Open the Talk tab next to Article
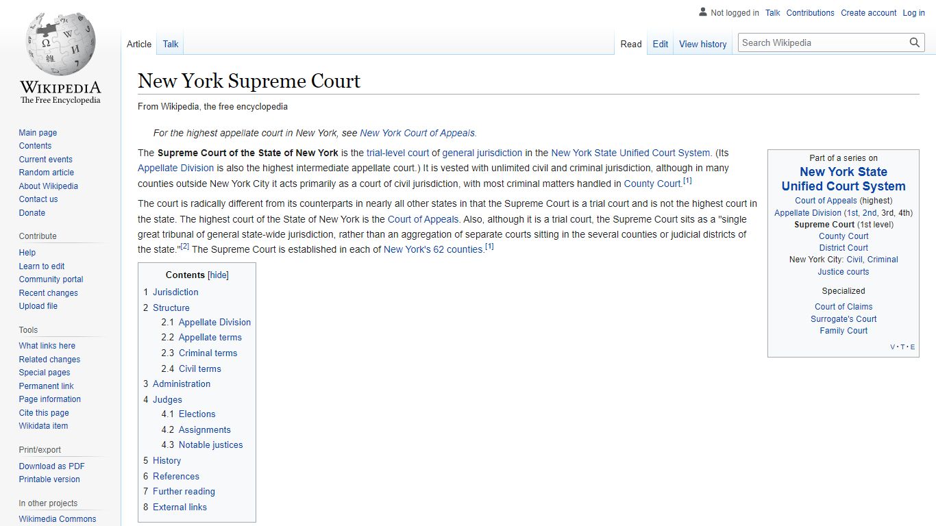The width and height of the screenshot is (936, 526). [171, 44]
